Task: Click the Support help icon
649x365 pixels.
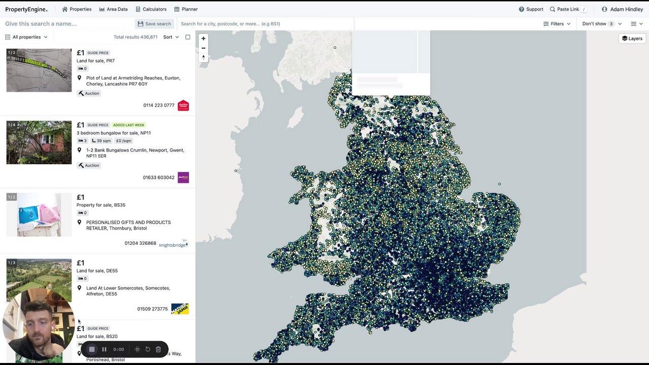Action: (x=521, y=9)
